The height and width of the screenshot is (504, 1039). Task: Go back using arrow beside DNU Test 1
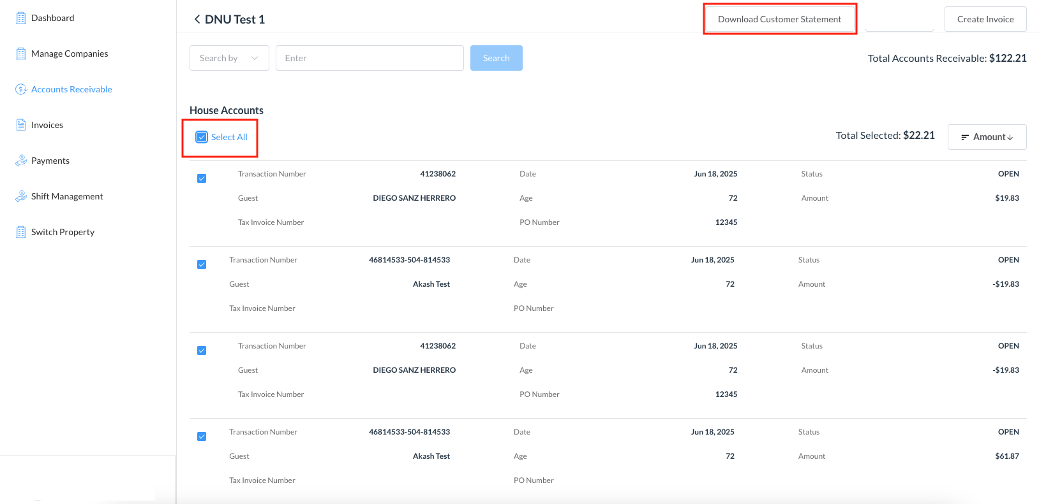(x=197, y=19)
